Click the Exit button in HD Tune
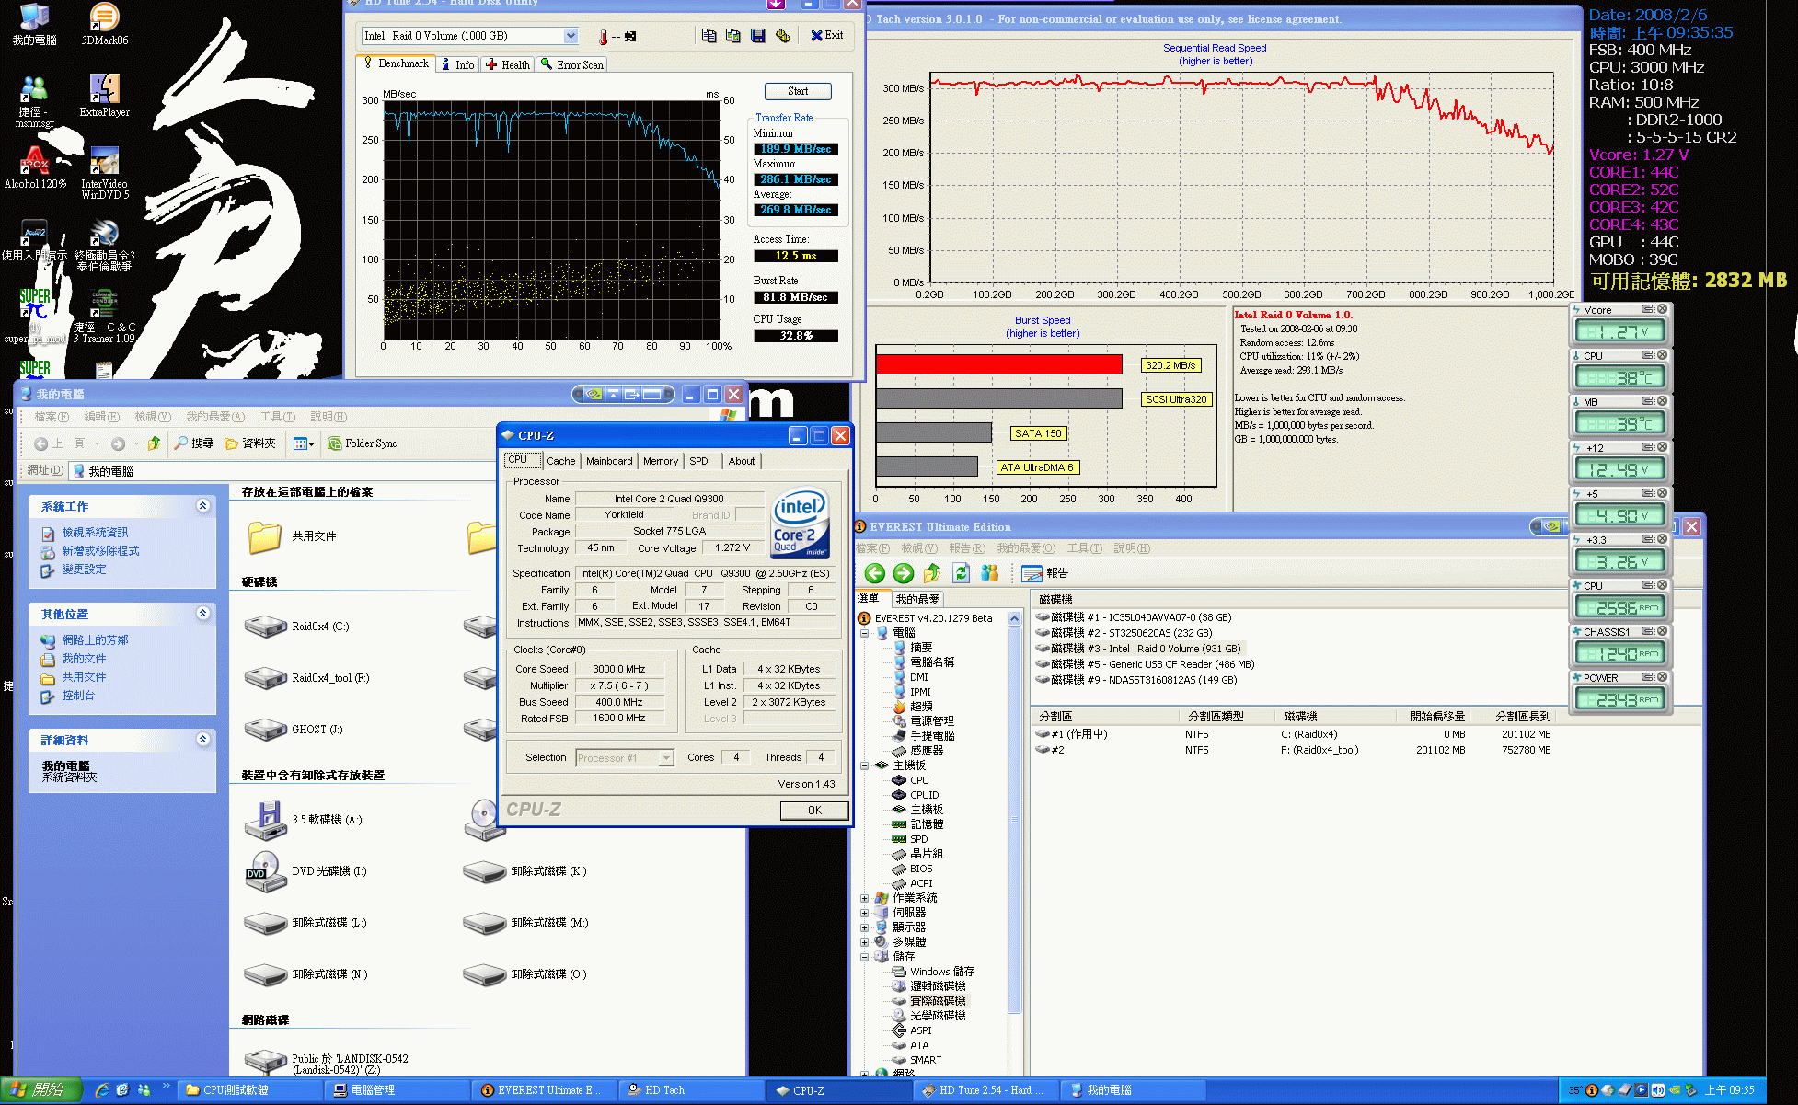 (x=827, y=36)
